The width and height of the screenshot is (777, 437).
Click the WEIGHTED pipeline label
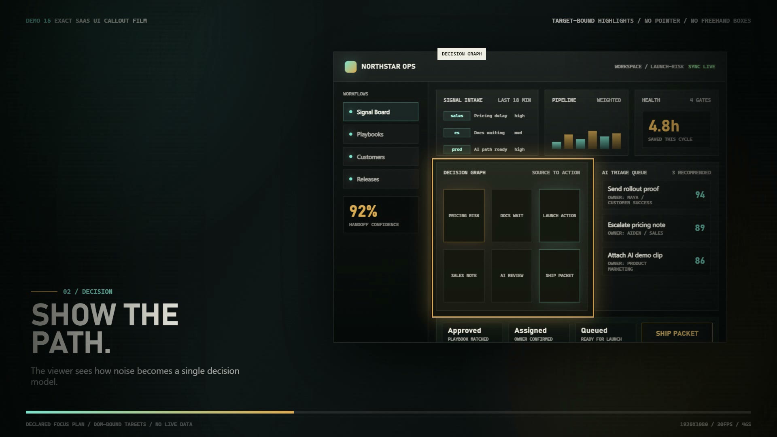pos(609,100)
